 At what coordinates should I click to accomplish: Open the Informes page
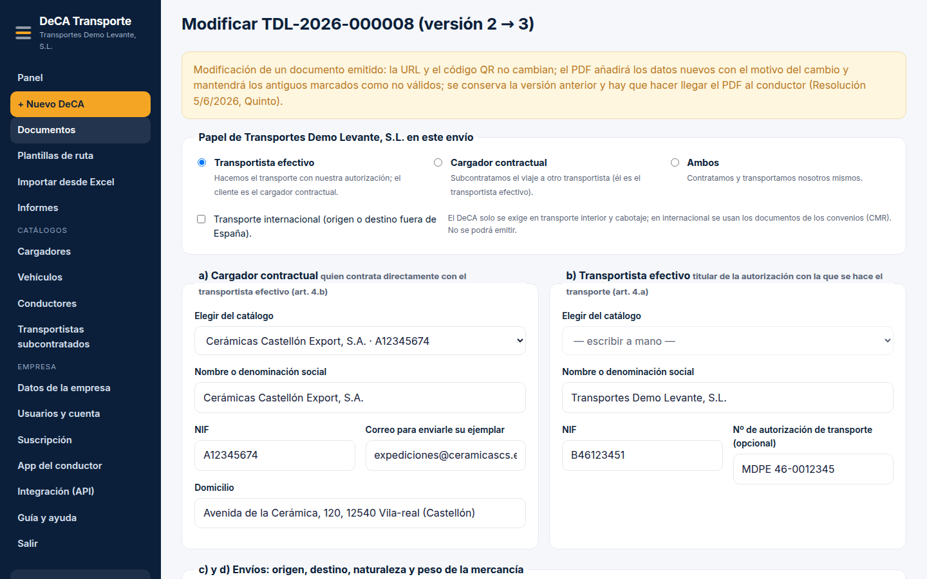[x=80, y=208]
